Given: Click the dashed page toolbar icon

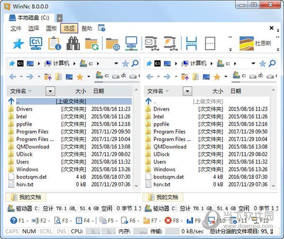Looking at the screenshot, I should (x=210, y=44).
